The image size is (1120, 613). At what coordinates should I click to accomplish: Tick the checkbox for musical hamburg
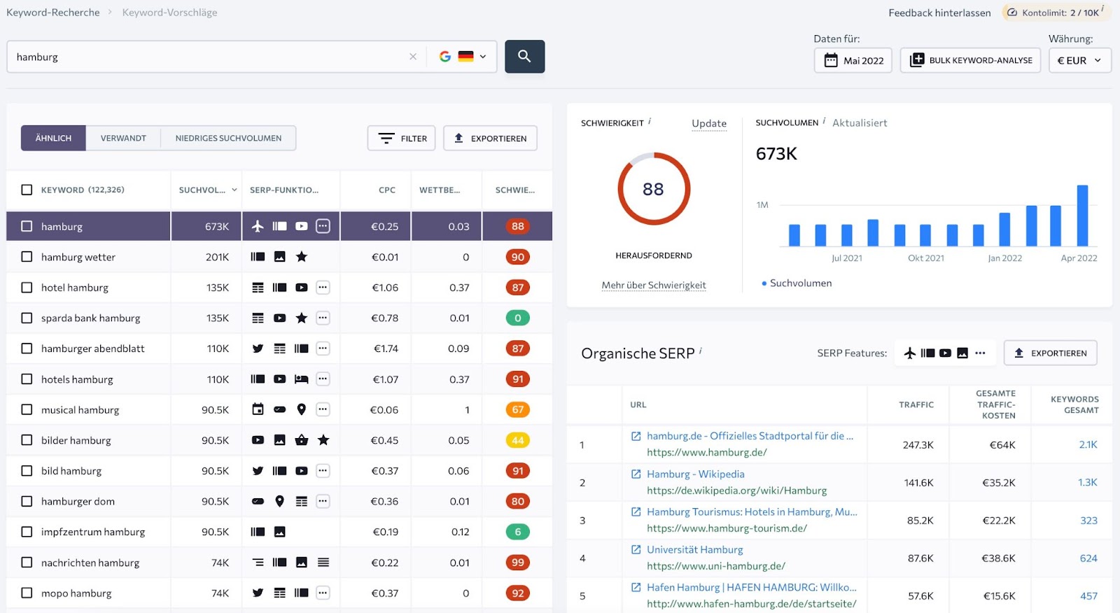(x=27, y=409)
